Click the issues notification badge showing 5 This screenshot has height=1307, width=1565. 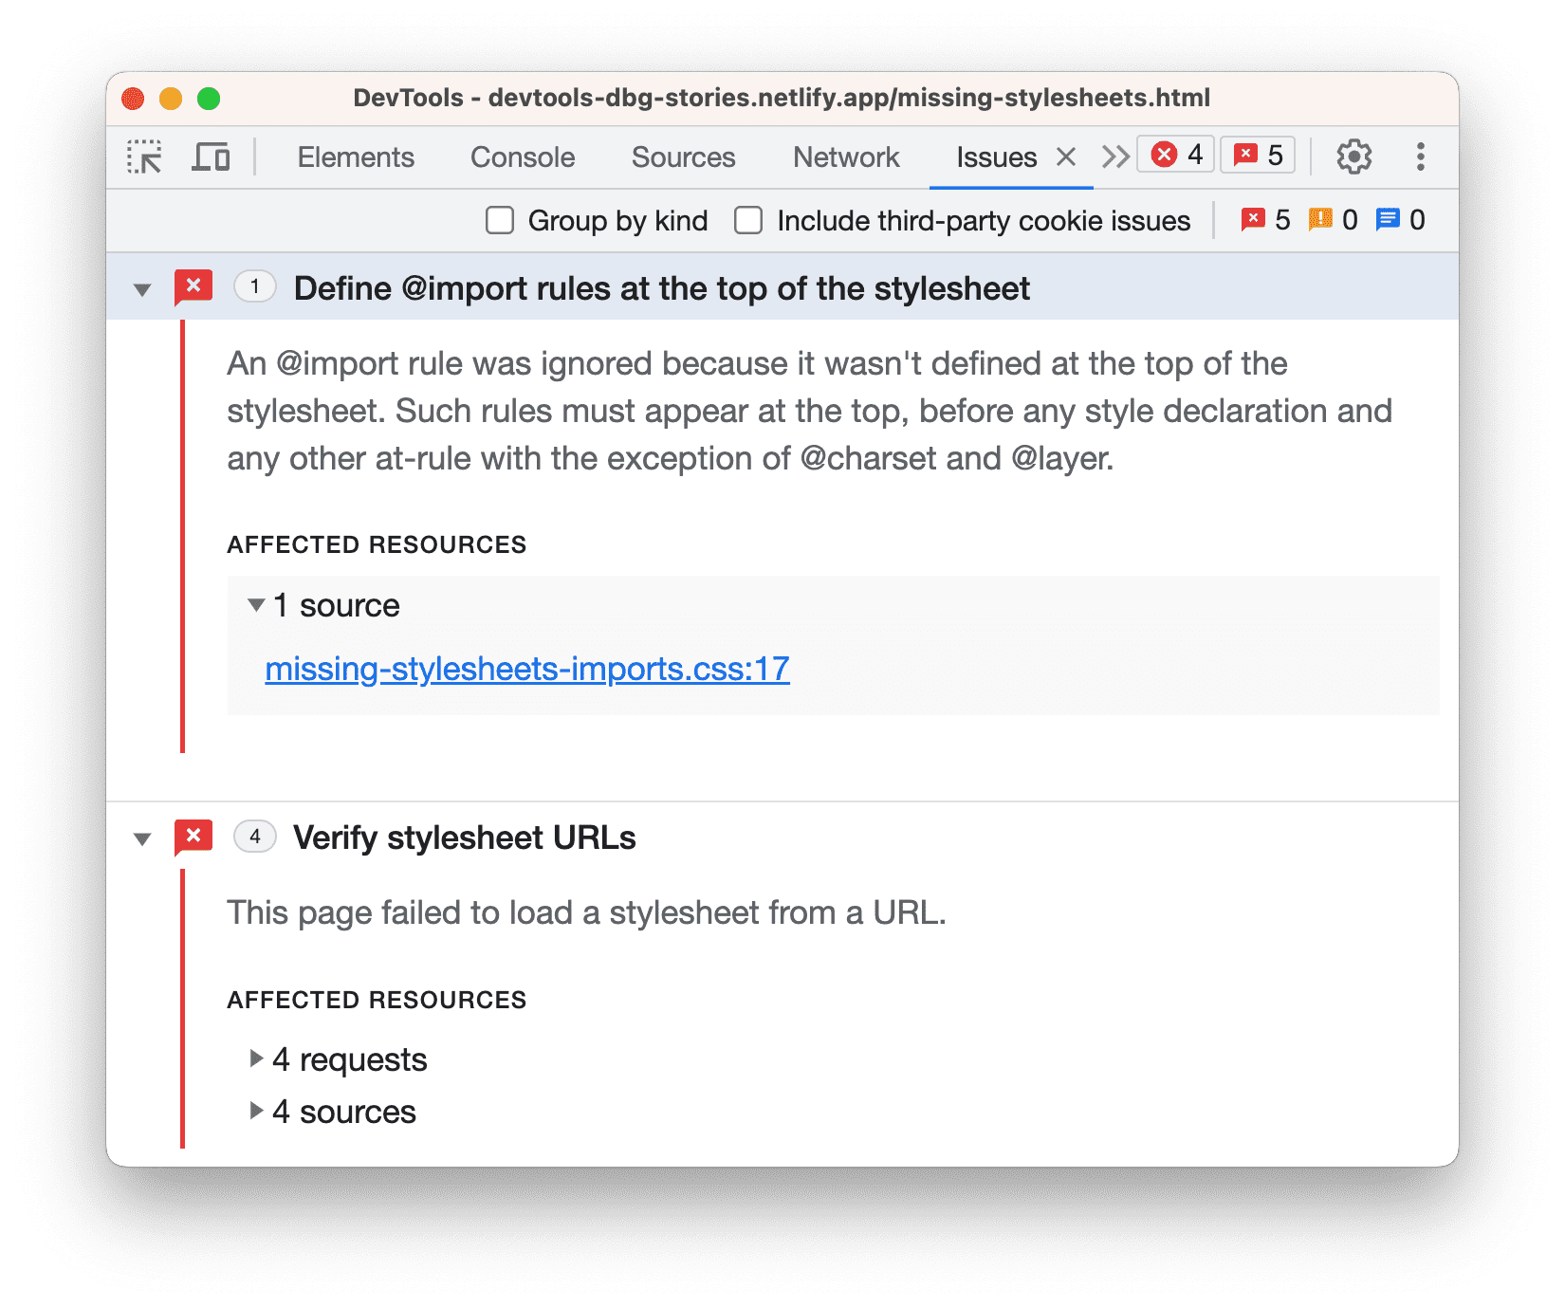[1258, 154]
